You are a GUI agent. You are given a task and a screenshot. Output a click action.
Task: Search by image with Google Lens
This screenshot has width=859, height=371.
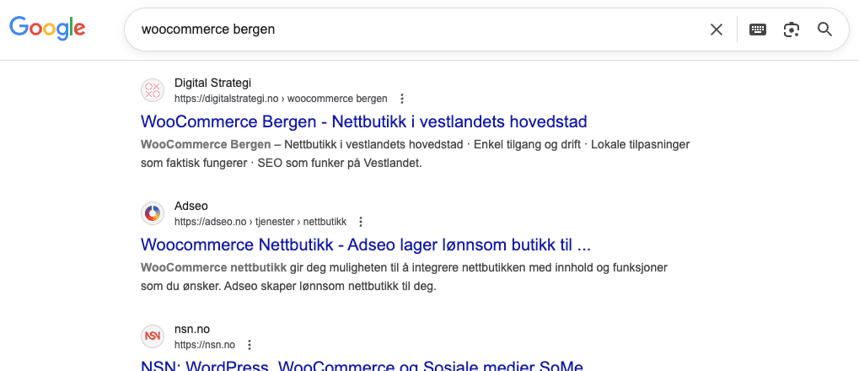(x=791, y=30)
